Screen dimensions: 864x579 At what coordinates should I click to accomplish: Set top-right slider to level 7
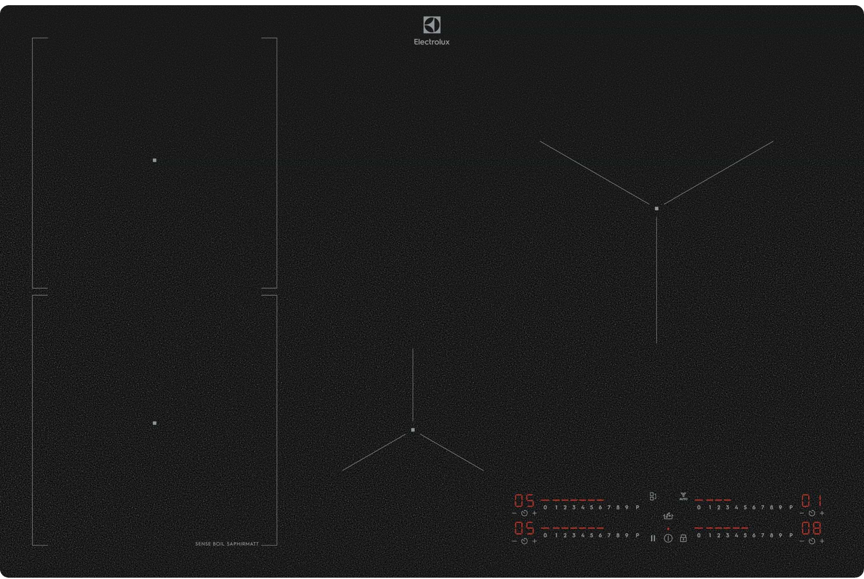pos(763,508)
